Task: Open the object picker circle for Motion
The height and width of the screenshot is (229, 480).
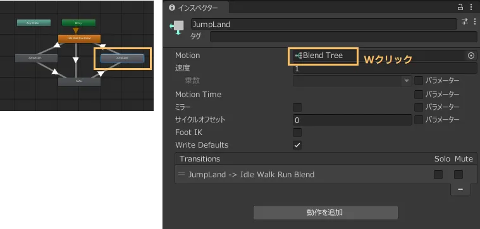Action: pos(471,56)
